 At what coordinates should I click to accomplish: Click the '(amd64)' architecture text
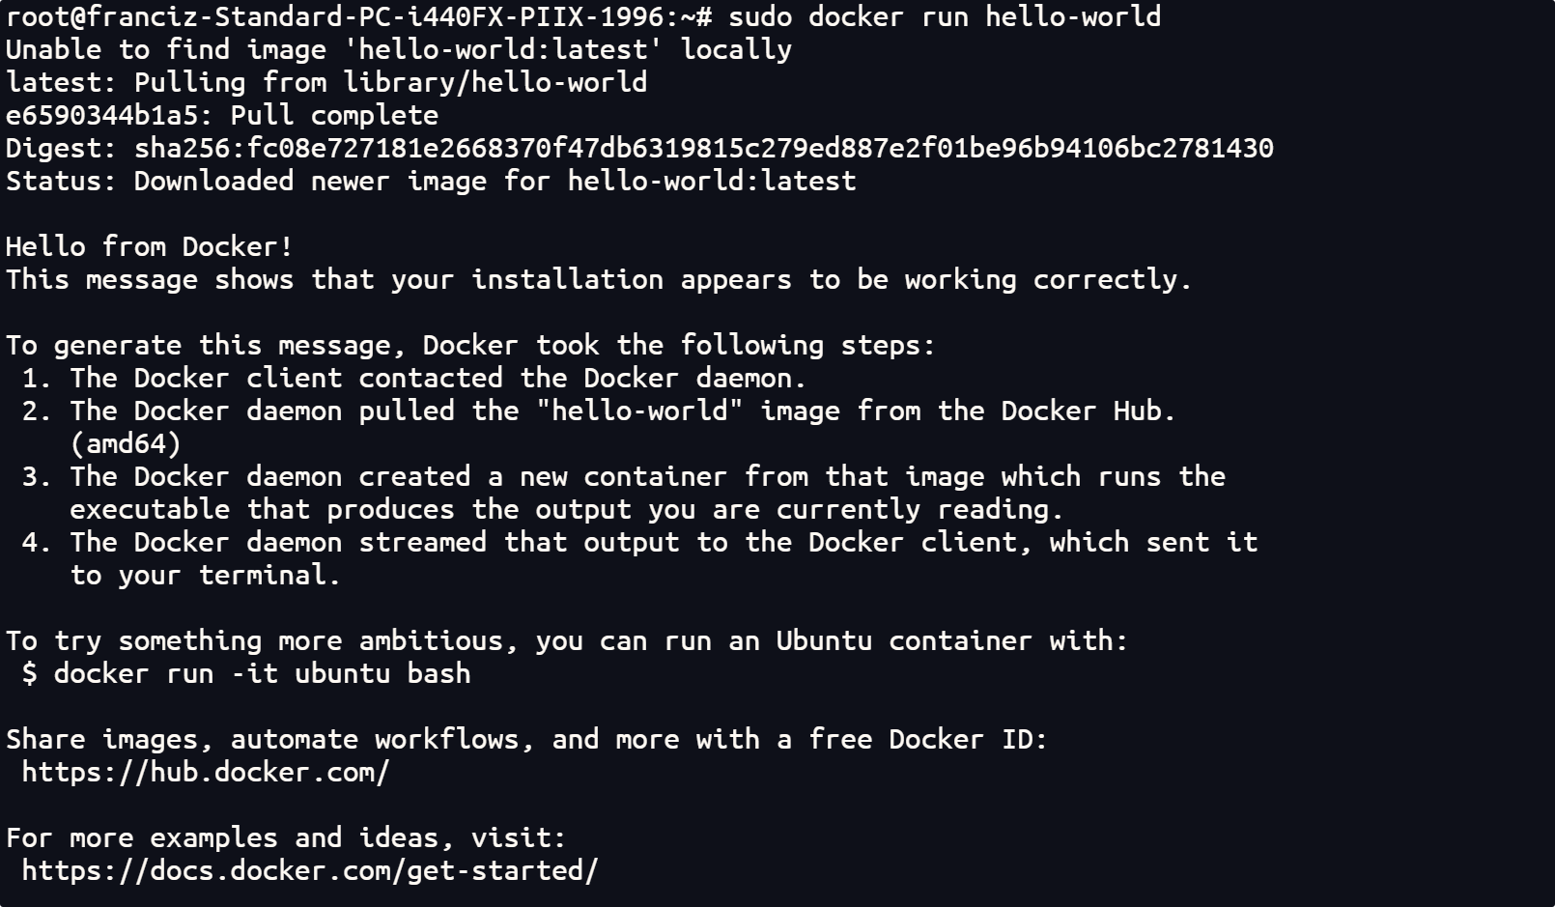(x=126, y=443)
